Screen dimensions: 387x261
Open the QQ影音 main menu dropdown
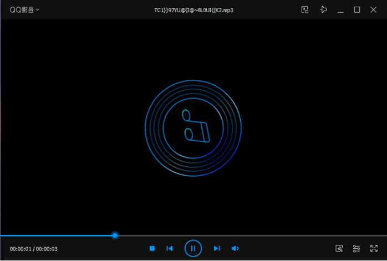tap(24, 10)
